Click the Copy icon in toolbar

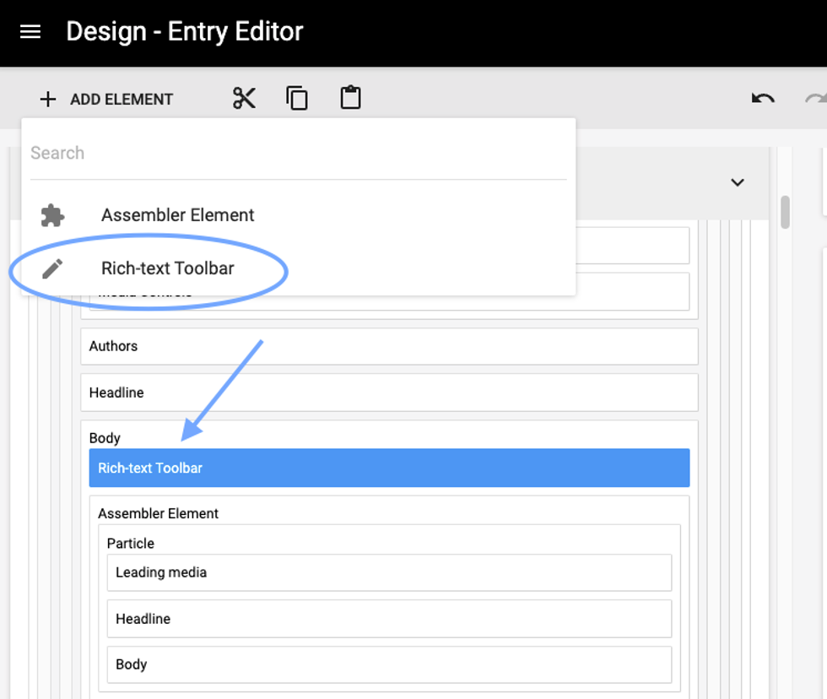coord(297,99)
